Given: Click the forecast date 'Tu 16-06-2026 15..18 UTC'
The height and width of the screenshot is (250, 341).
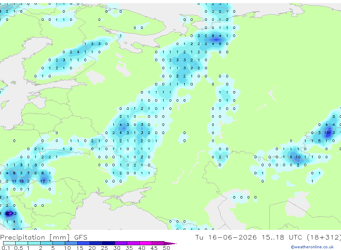Looking at the screenshot, I should (x=249, y=237).
